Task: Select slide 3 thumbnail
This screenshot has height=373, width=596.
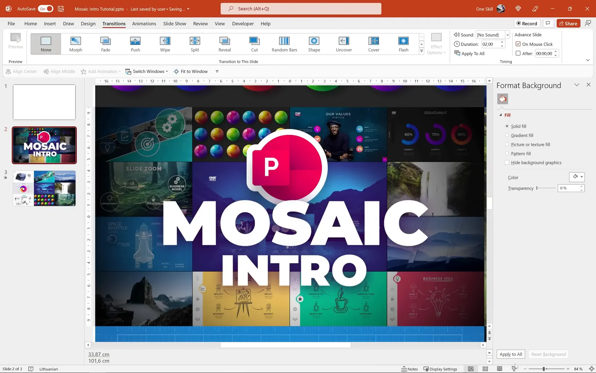Action: 44,188
